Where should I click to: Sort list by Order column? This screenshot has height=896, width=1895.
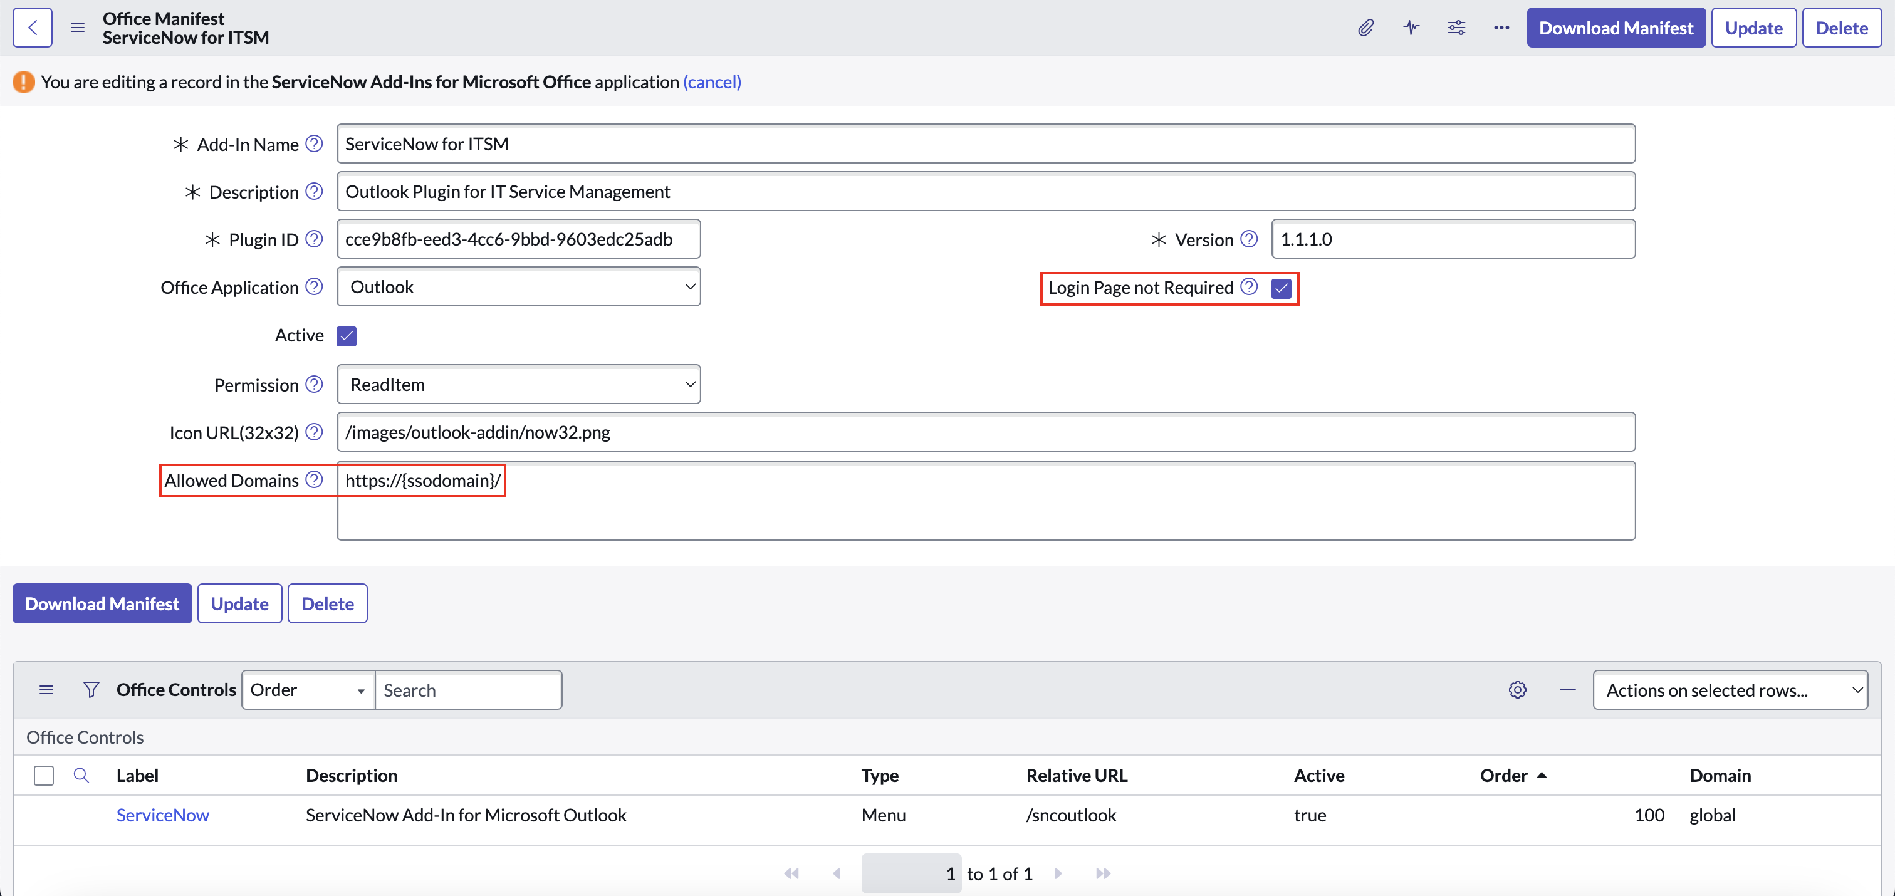tap(1503, 775)
